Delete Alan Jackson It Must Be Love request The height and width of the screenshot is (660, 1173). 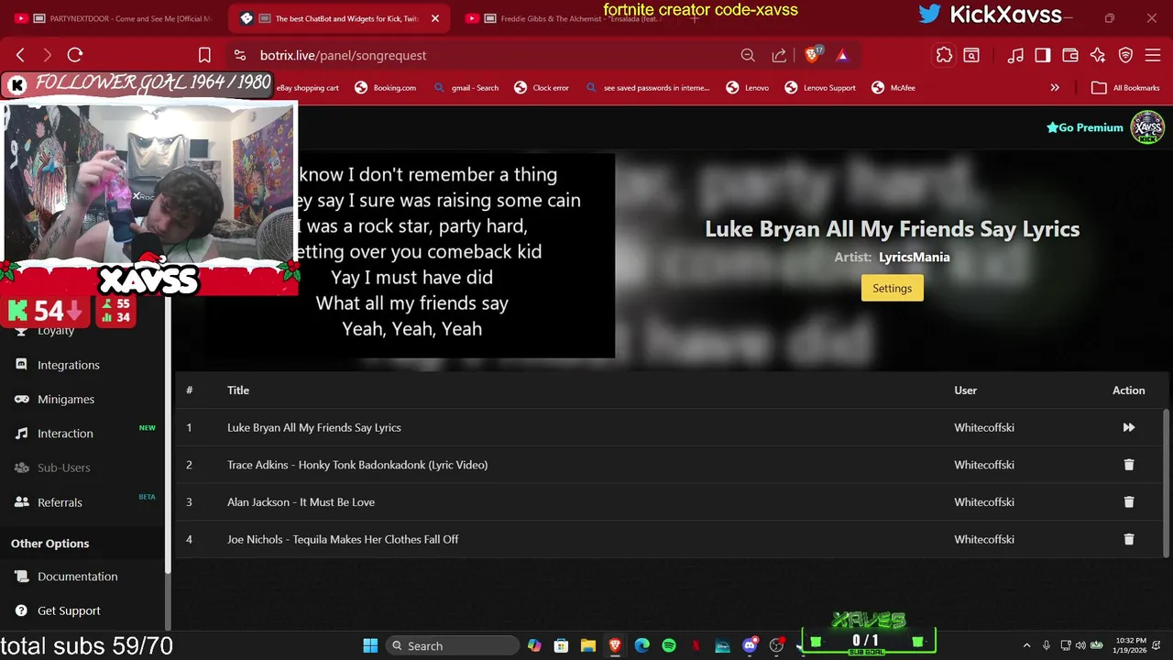(x=1128, y=502)
